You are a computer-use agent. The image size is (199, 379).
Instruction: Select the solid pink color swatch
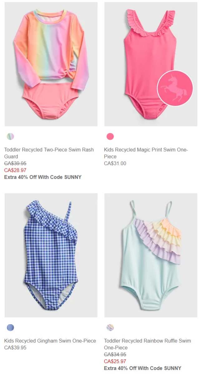[x=110, y=137]
